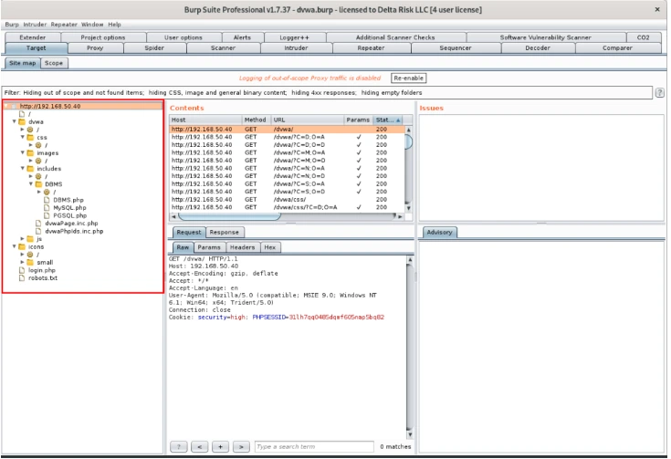Open the Advisory tab

(439, 233)
